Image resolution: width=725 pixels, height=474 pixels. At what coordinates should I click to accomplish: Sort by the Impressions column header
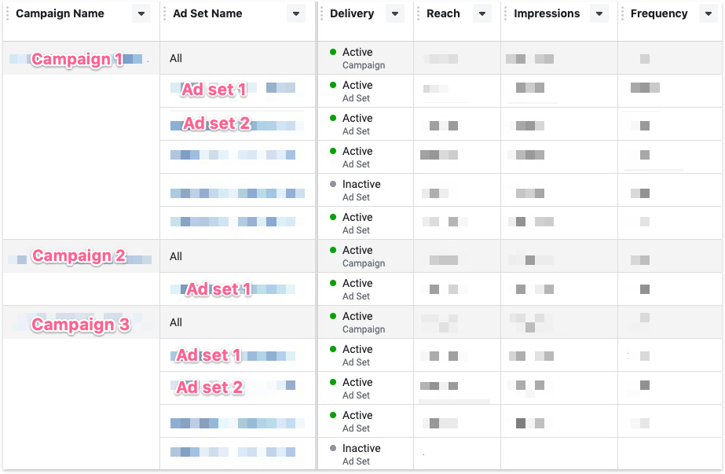pos(547,13)
